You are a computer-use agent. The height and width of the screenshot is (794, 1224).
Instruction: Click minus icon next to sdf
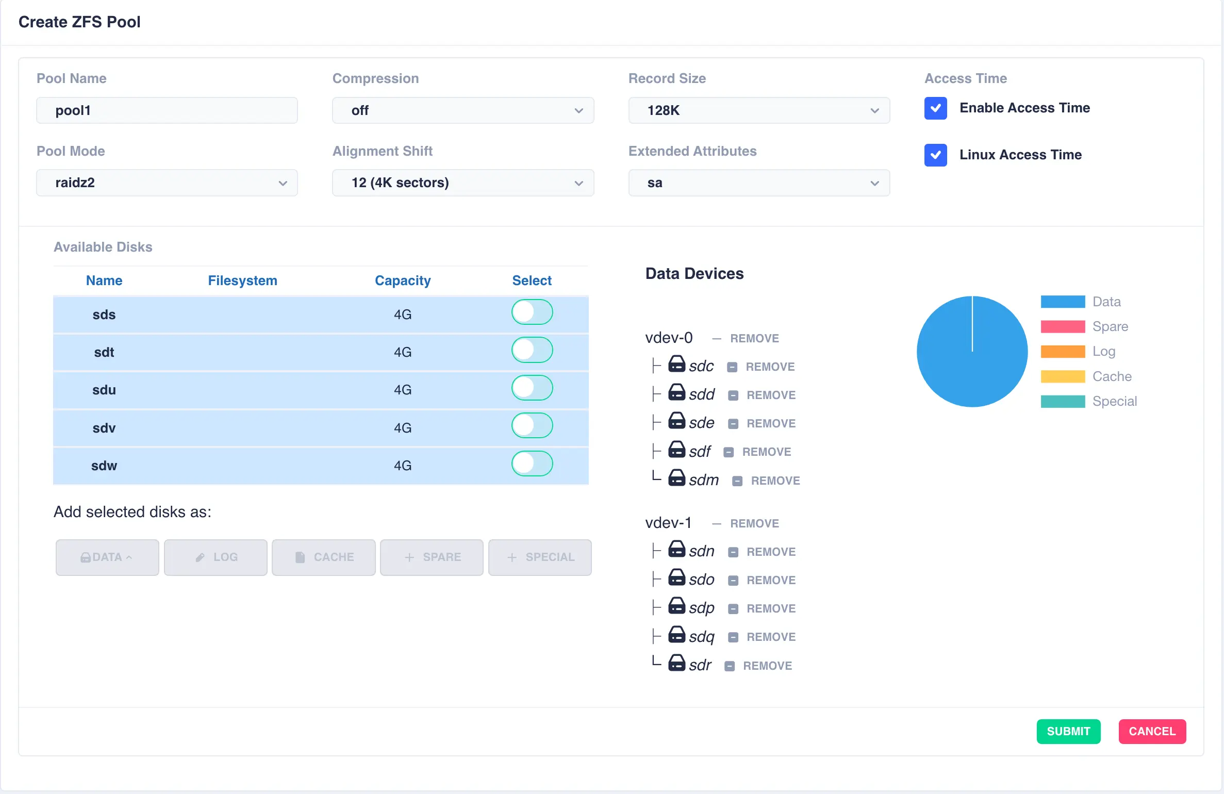[x=729, y=452]
